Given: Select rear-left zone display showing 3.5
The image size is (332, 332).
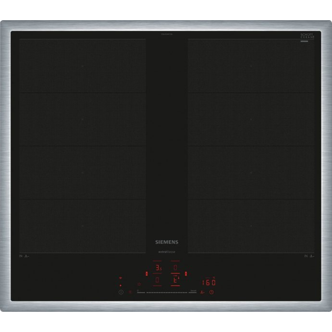Looking at the screenshot, I should [158, 268].
